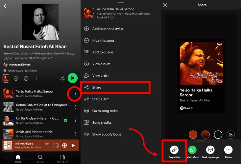
Task: Add current song using mini player plus
Action: (64, 145)
